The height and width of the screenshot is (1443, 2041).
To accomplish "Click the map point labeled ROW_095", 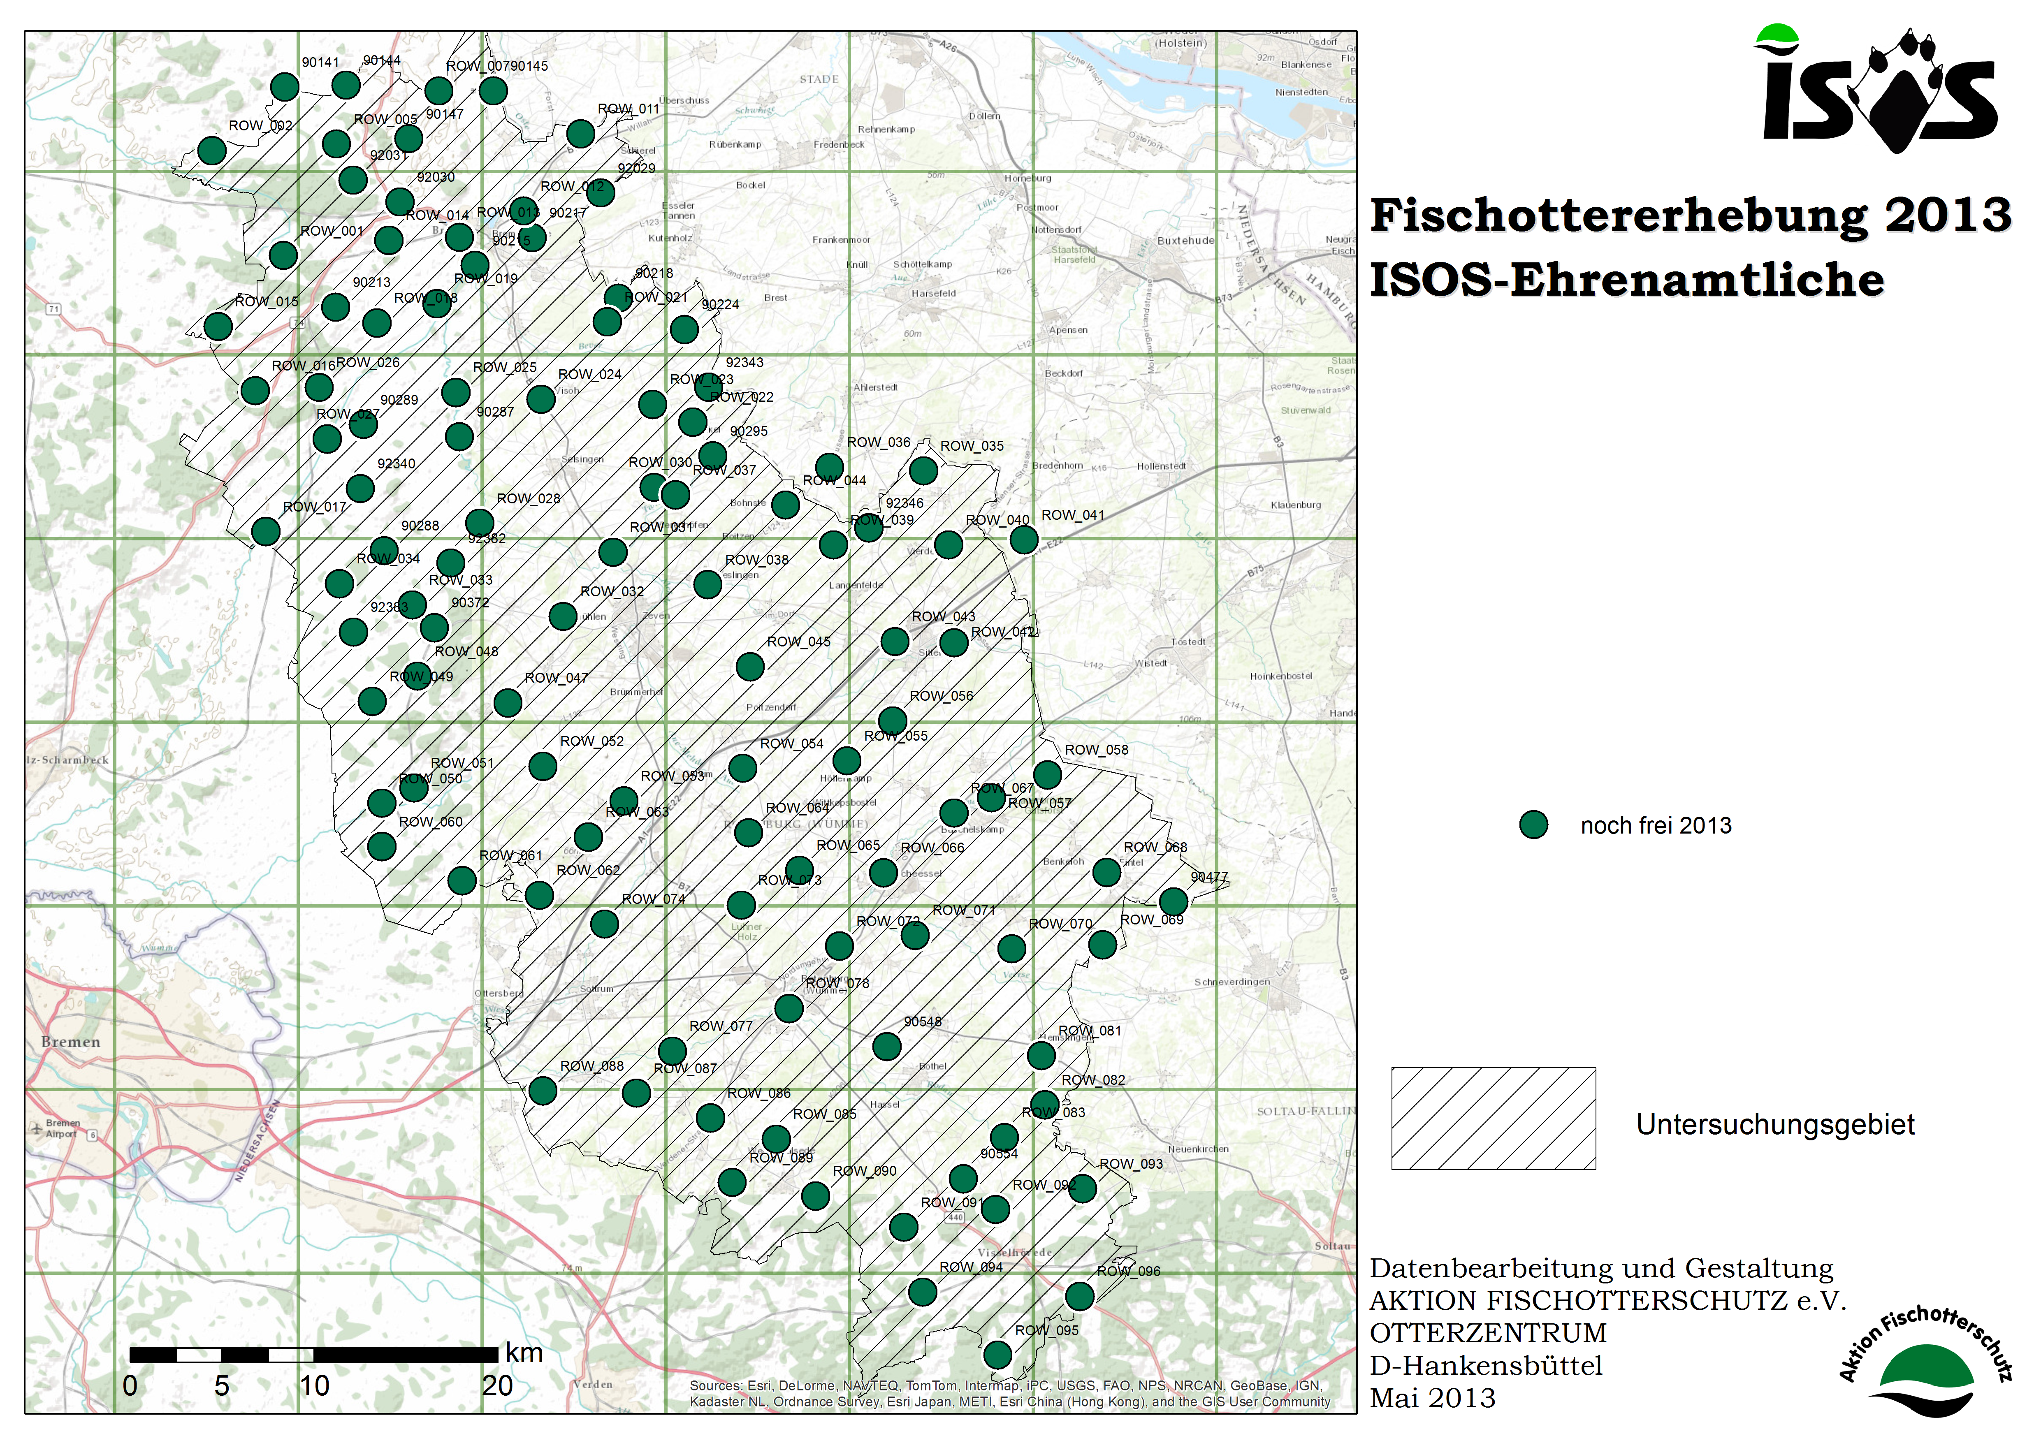I will pyautogui.click(x=997, y=1355).
